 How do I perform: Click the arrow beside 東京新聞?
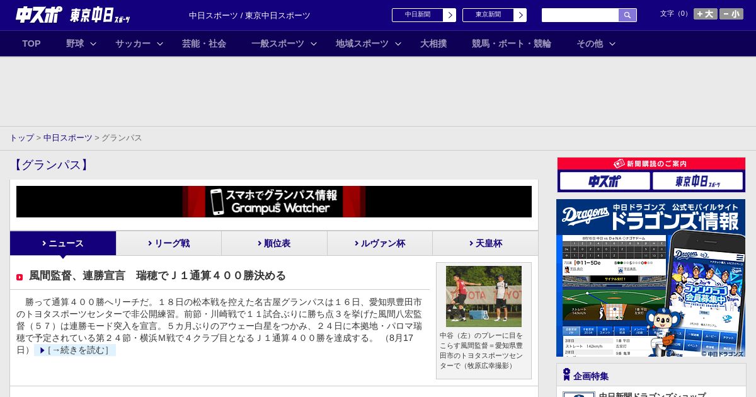[520, 15]
